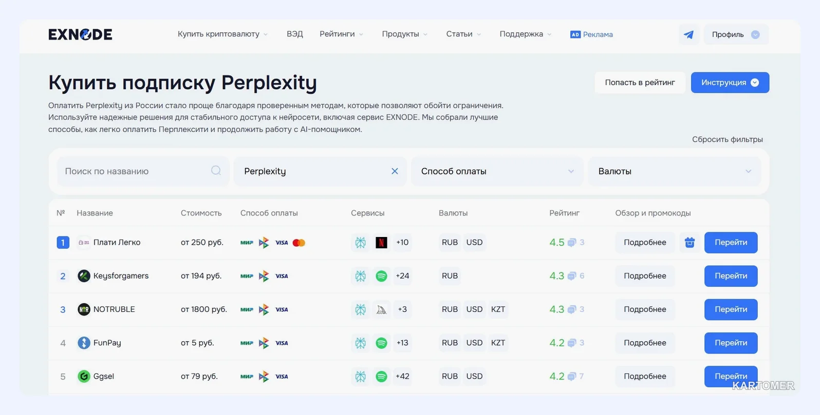Click the +42 services badge for Ggsel
The image size is (820, 415).
(402, 376)
